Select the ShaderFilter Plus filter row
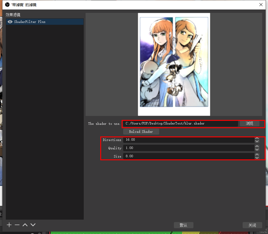This screenshot has width=268, height=234. [x=45, y=22]
